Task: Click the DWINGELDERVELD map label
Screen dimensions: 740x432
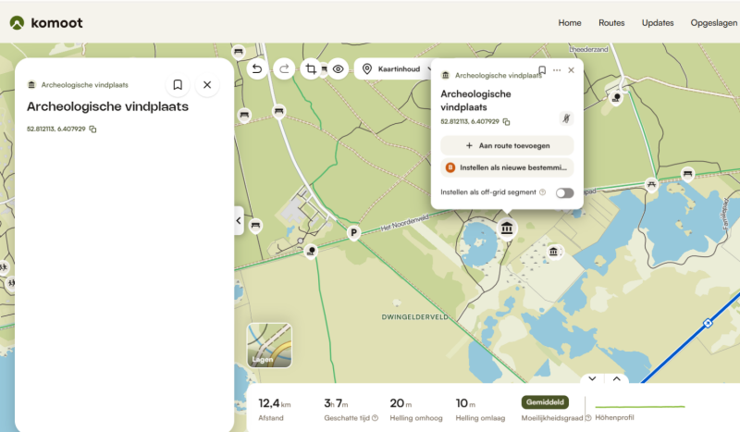Action: pos(414,317)
